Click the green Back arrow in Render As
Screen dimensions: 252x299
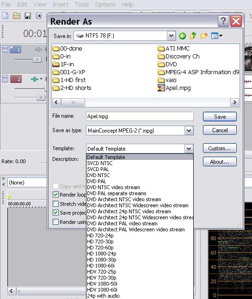tap(182, 36)
